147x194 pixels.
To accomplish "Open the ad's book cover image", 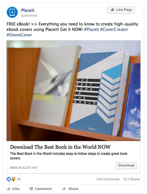I will tap(73, 91).
